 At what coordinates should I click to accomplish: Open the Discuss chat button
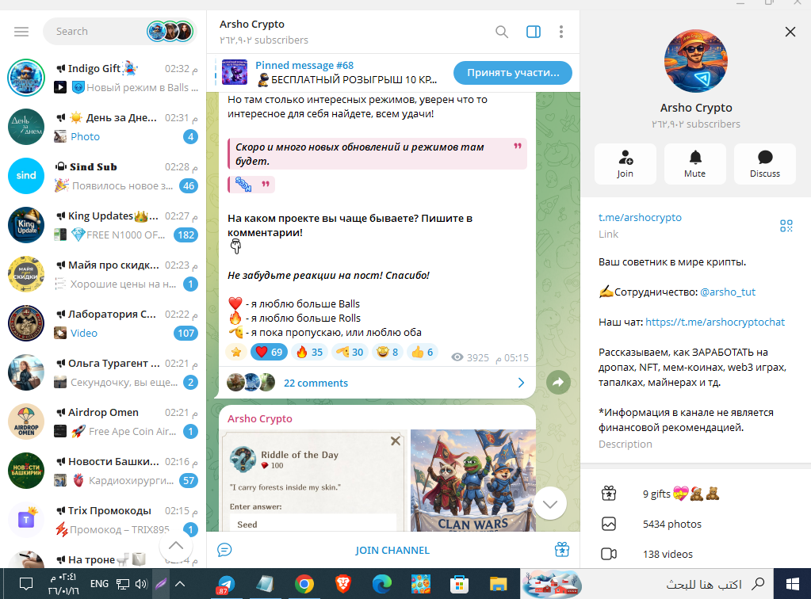[764, 164]
